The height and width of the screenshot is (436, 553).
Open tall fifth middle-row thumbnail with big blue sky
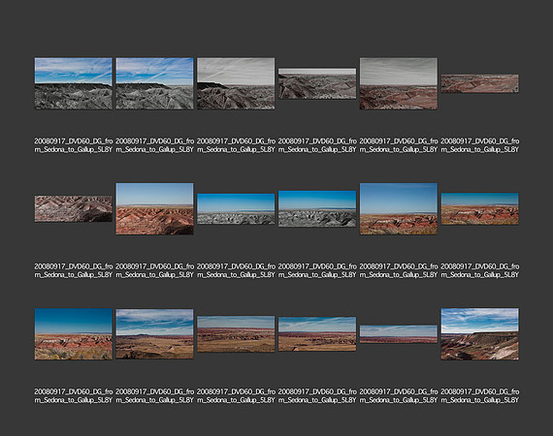(399, 209)
